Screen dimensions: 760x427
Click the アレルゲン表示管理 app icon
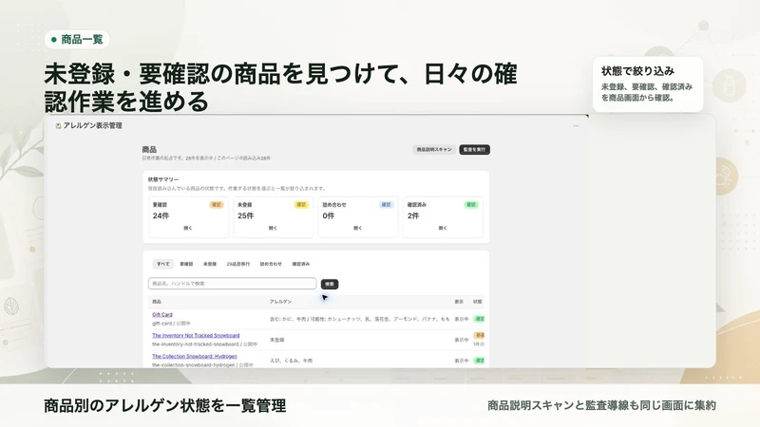click(58, 126)
